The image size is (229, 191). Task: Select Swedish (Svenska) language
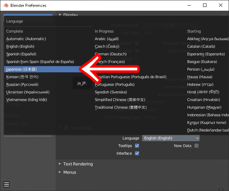(111, 92)
